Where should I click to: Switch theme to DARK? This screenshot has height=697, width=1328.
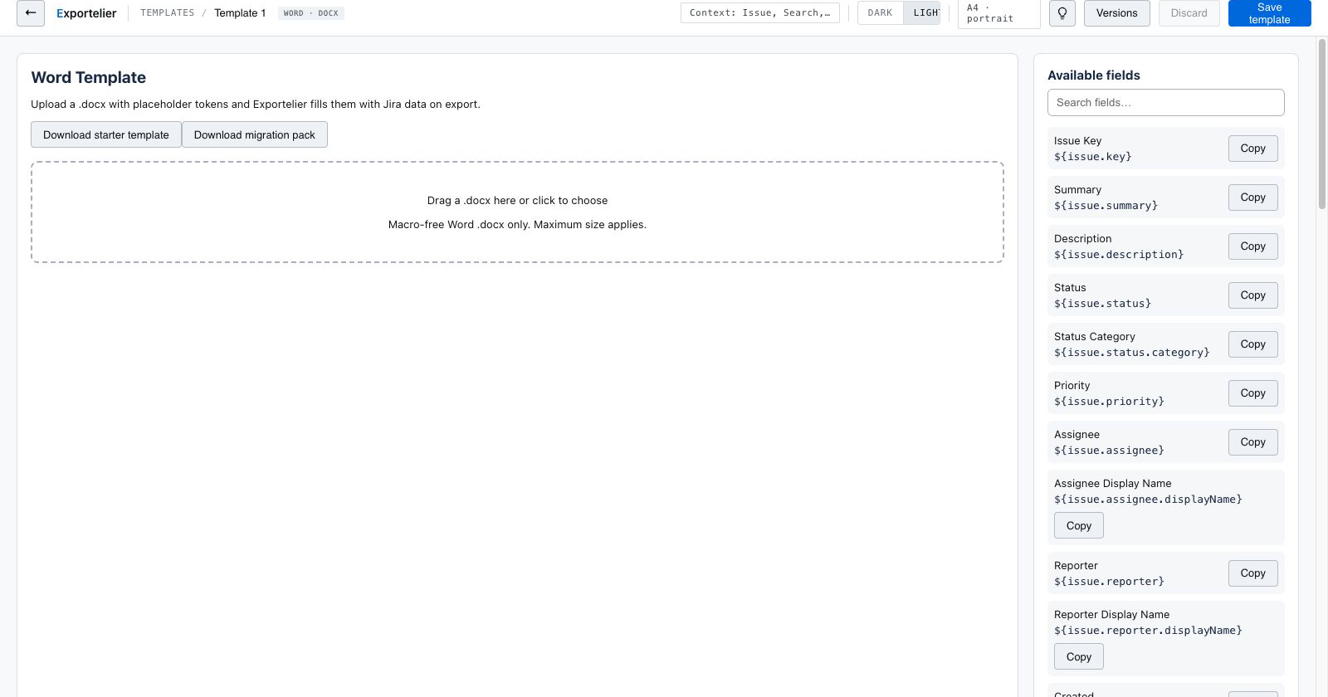880,13
